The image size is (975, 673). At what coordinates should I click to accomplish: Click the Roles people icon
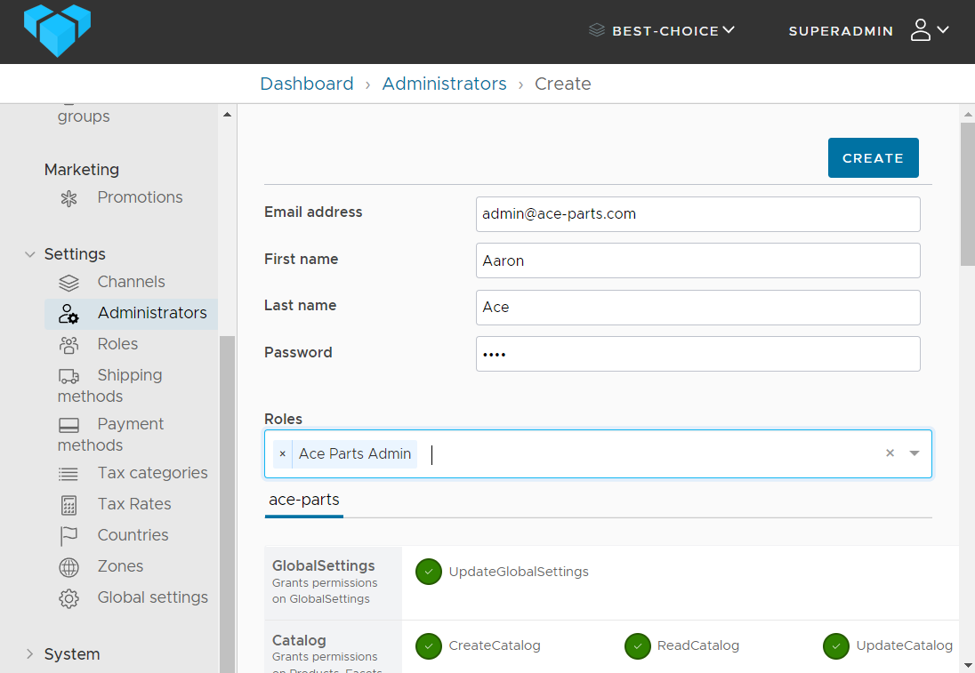click(x=68, y=345)
